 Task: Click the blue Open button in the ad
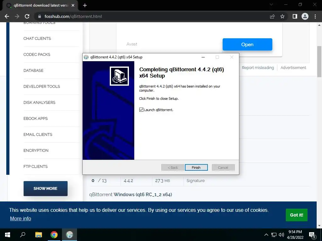coord(247,44)
